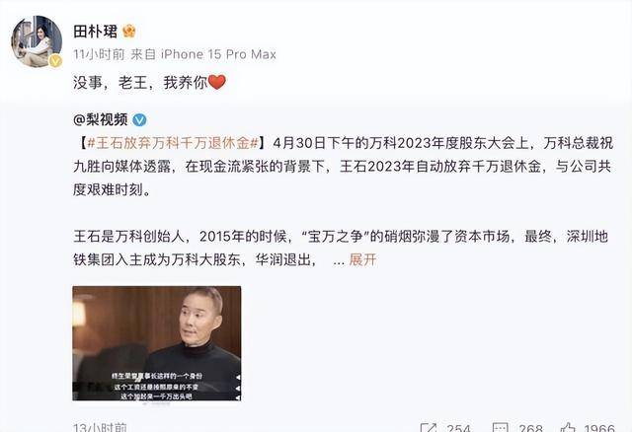Open the @梨视频 account link
Image resolution: width=632 pixels, height=432 pixels.
[101, 119]
